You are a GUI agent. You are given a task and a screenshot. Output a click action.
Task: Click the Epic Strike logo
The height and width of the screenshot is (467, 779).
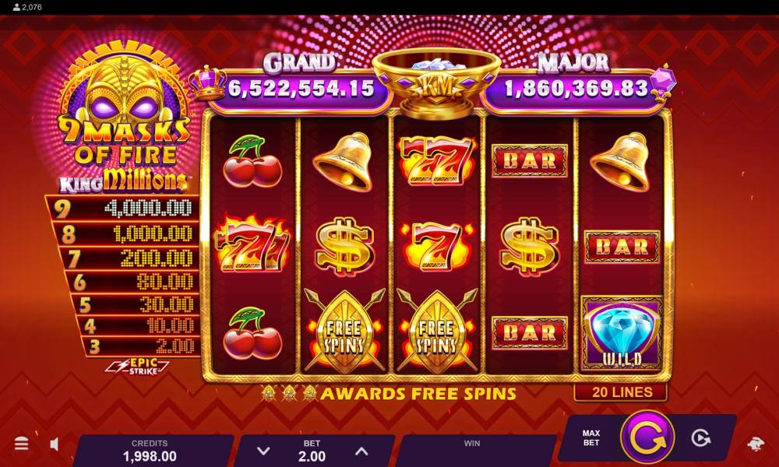[138, 367]
